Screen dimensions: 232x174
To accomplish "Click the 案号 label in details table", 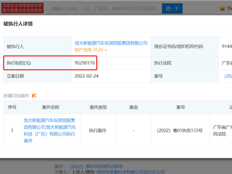I will [x=159, y=76].
